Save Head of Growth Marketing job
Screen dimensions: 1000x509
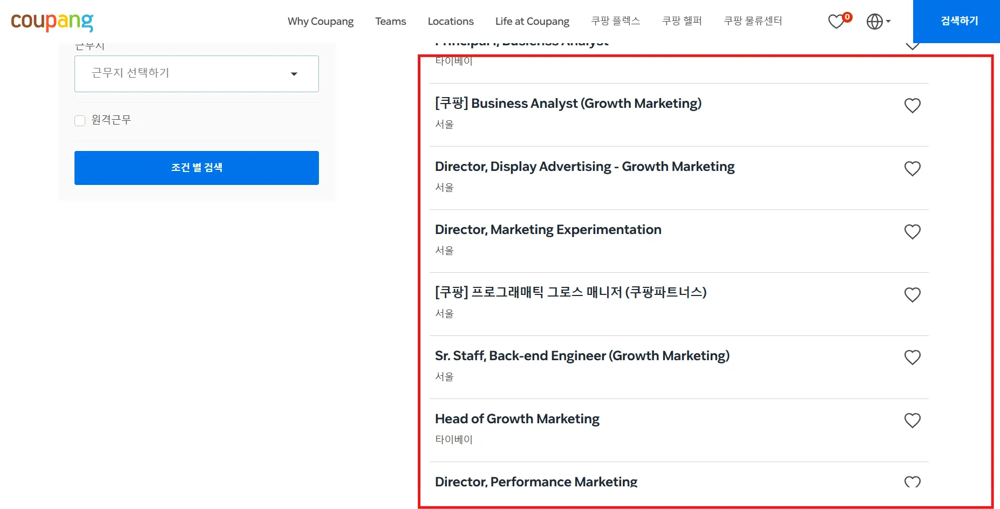point(913,421)
